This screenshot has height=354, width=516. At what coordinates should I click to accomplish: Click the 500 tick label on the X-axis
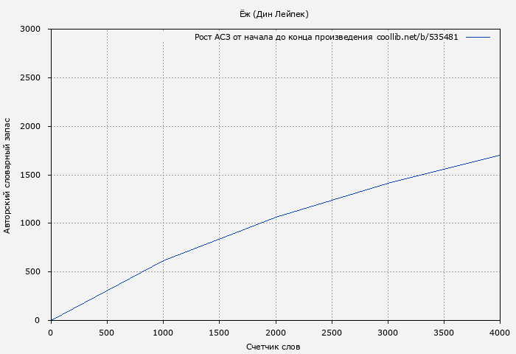point(107,333)
